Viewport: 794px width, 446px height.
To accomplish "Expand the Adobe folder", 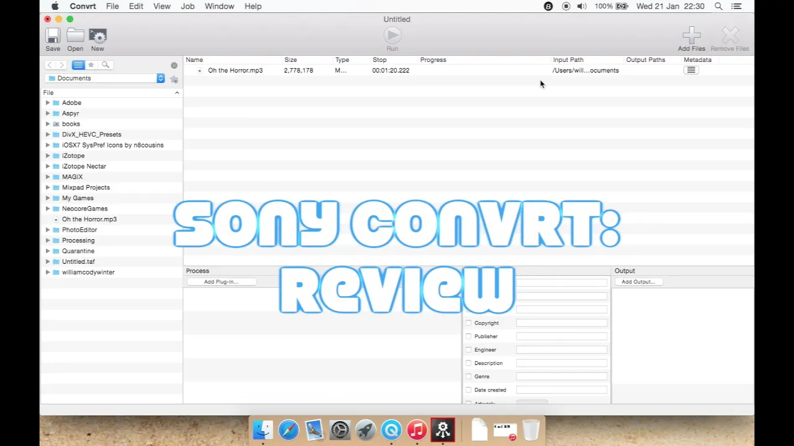I will point(48,103).
